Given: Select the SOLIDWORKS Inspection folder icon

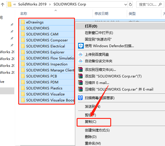Looking at the screenshot, I should [23, 64].
